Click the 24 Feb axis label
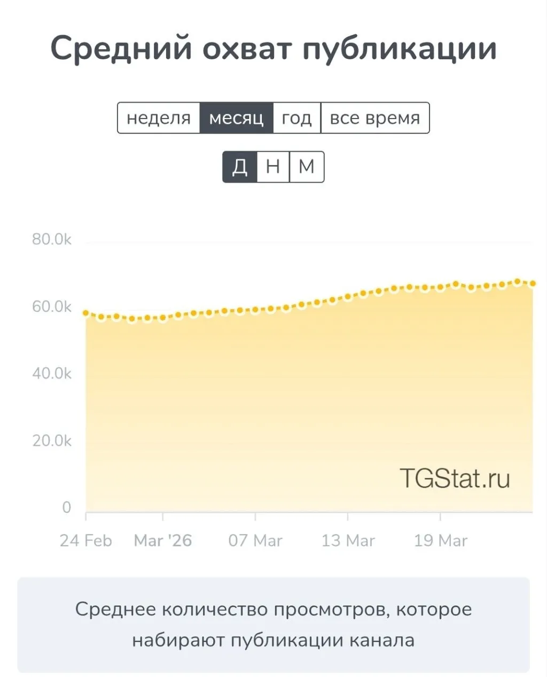 click(86, 540)
